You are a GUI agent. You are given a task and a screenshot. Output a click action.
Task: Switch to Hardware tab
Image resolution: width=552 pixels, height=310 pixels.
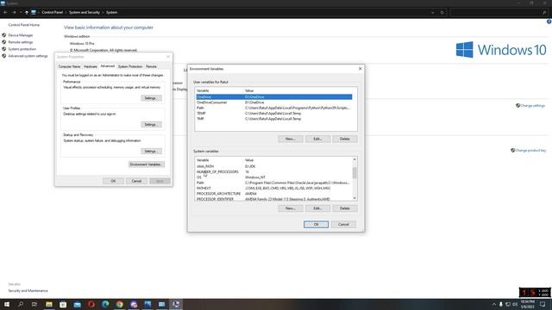(90, 66)
